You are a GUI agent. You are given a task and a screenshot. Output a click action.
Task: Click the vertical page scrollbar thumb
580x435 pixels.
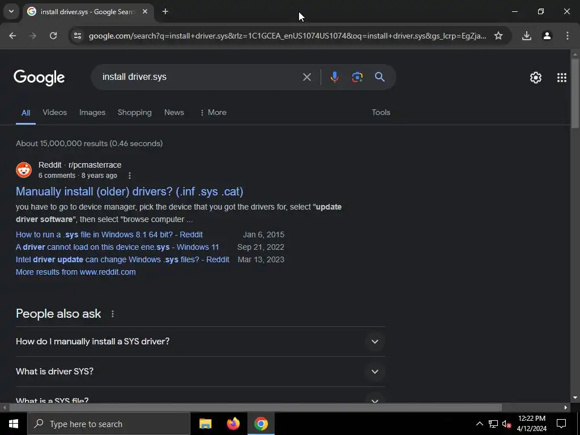click(x=575, y=93)
